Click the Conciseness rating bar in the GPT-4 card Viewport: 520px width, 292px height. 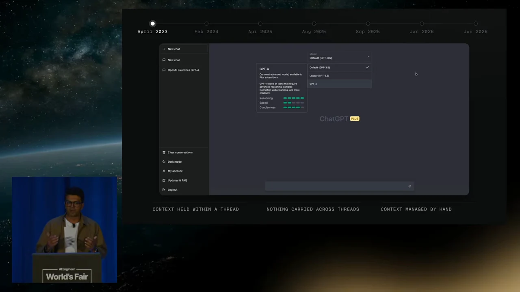coord(294,107)
